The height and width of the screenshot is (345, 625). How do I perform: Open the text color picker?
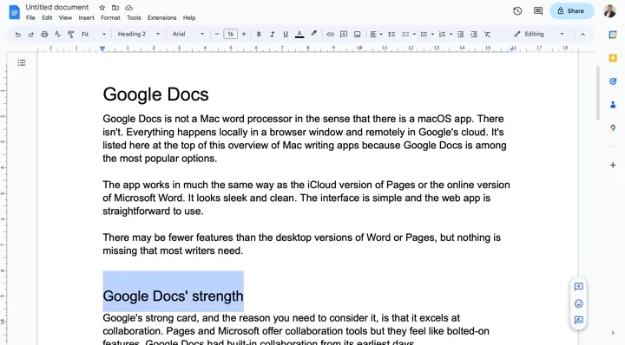[299, 34]
